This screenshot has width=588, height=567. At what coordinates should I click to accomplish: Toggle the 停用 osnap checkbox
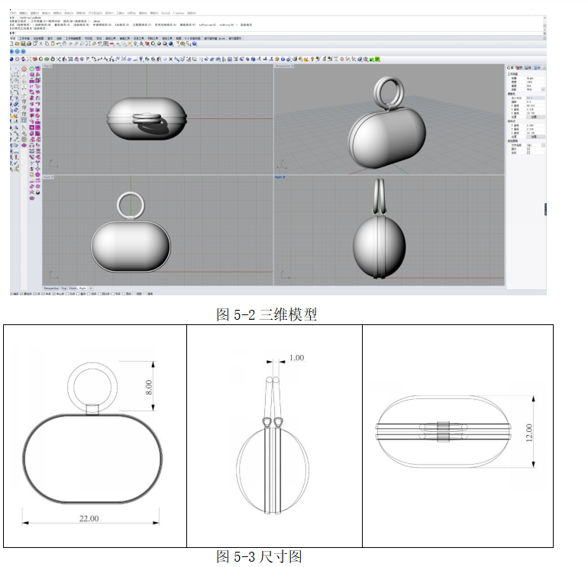pyautogui.click(x=145, y=294)
